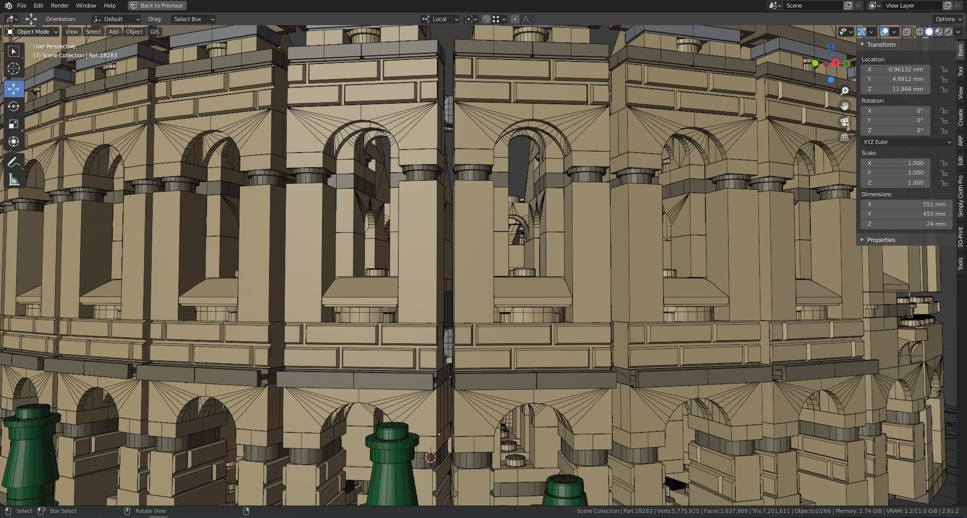Switch to rendered shading
The image size is (967, 518).
point(948,32)
